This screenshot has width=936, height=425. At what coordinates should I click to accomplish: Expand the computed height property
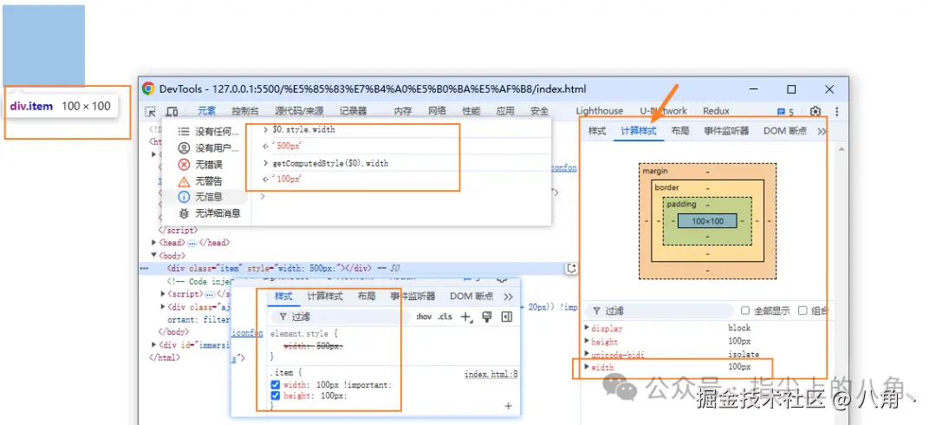[x=587, y=342]
